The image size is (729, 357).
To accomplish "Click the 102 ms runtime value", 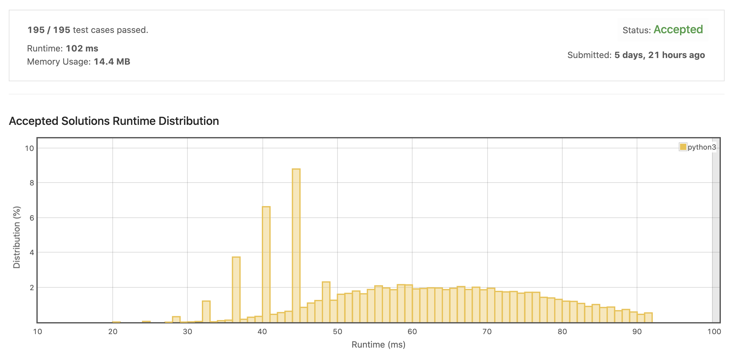I will pos(82,48).
